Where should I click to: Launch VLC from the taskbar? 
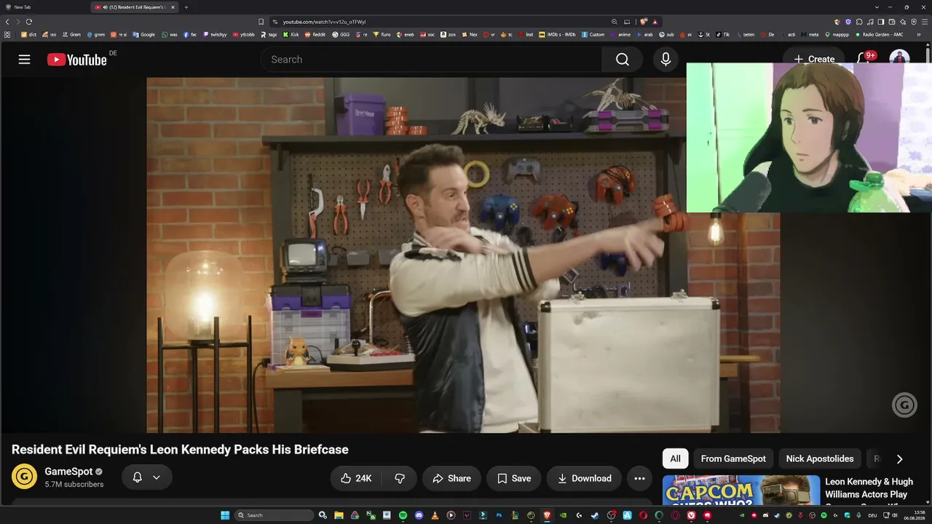[x=435, y=515]
